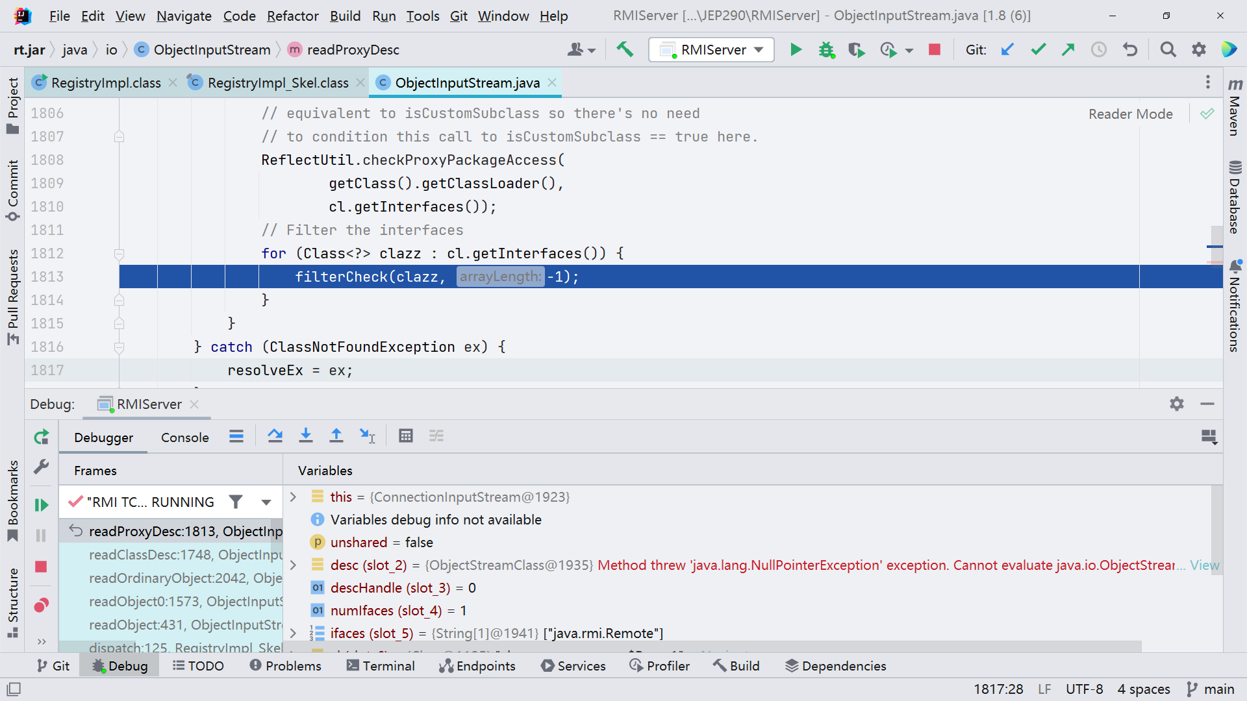1247x701 pixels.
Task: Open the RMIServer run configuration dropdown
Action: tap(712, 49)
